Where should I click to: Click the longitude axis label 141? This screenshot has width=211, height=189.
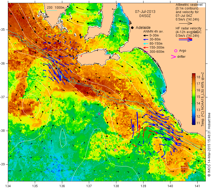197,186
